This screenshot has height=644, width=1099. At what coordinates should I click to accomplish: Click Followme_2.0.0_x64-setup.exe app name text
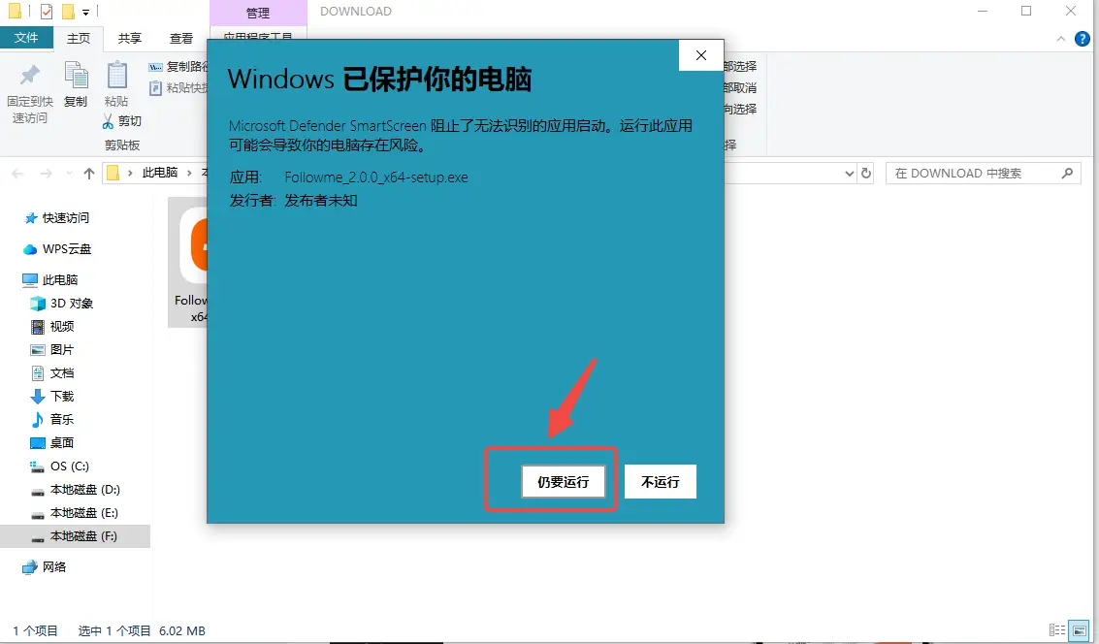click(x=376, y=177)
